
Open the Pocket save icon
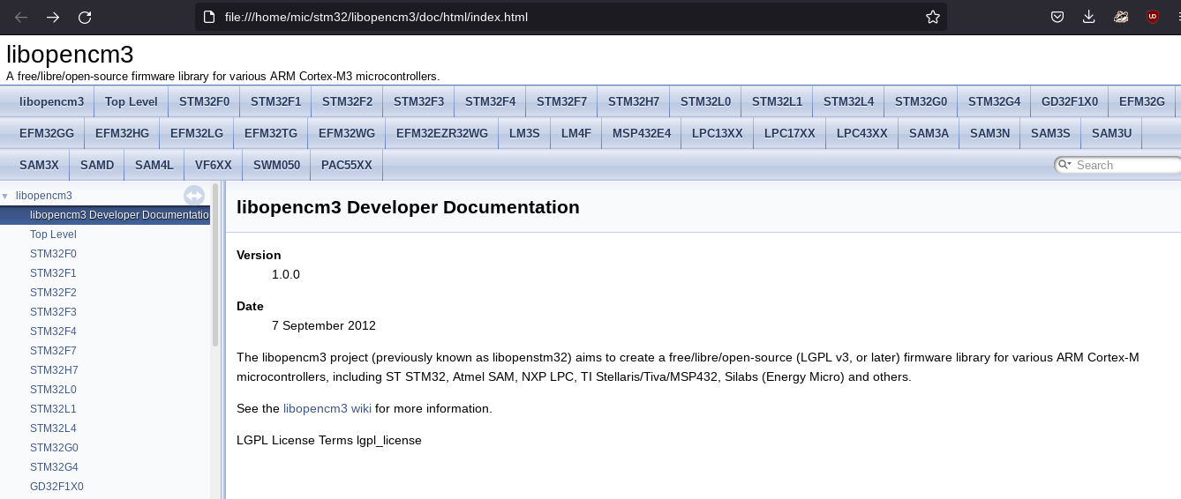click(1057, 17)
